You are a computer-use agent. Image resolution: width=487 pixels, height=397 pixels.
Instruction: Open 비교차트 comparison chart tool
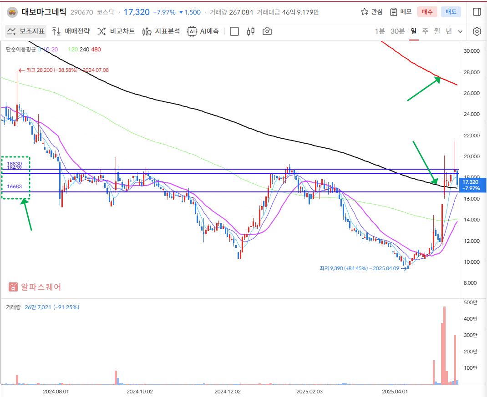tap(116, 31)
